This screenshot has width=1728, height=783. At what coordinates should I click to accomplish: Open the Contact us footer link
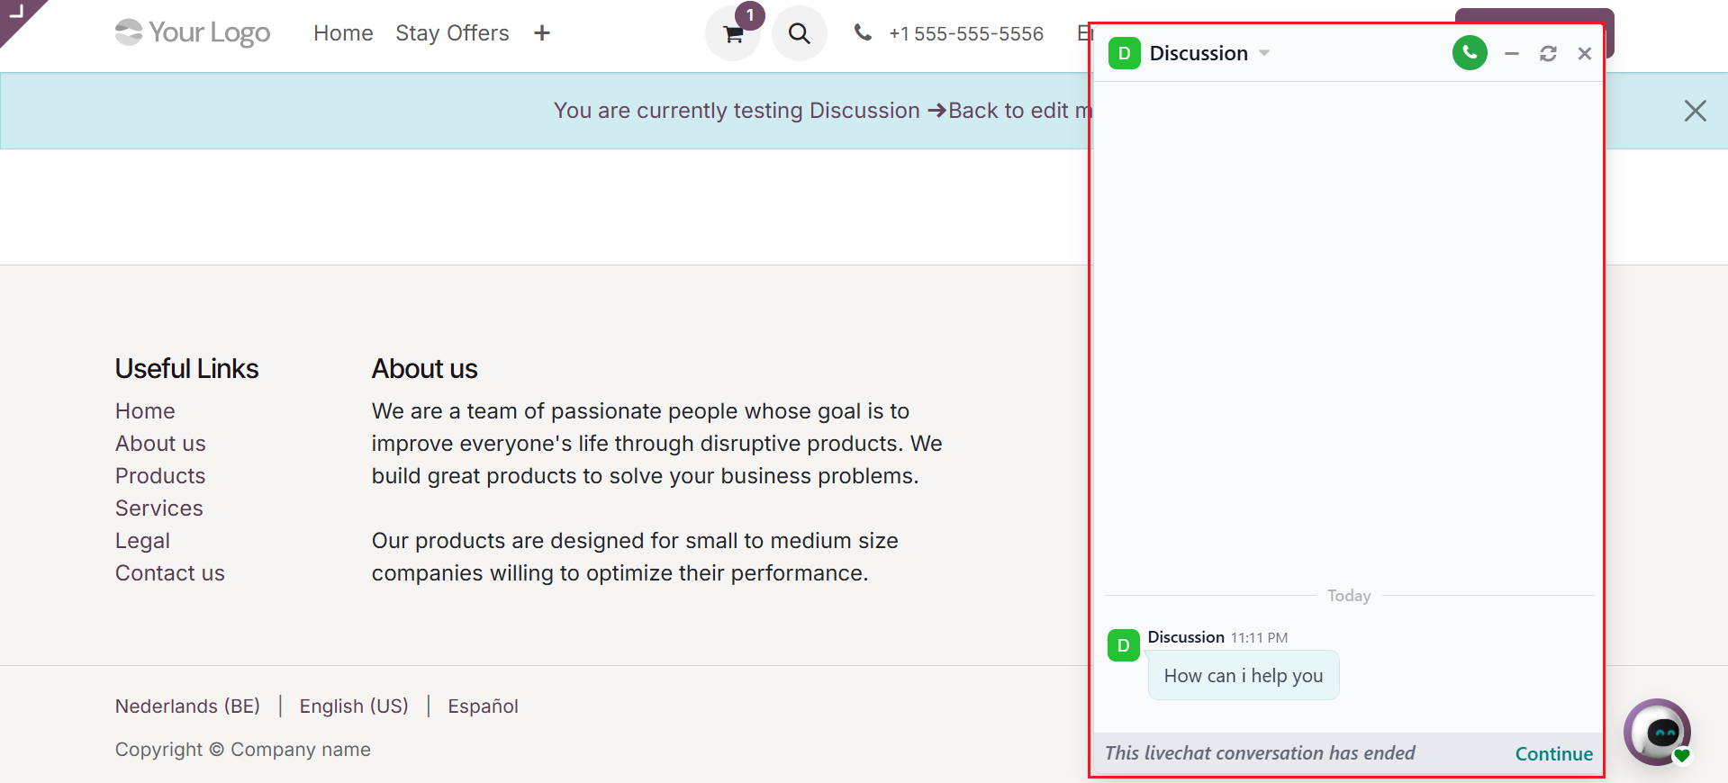[x=169, y=573]
